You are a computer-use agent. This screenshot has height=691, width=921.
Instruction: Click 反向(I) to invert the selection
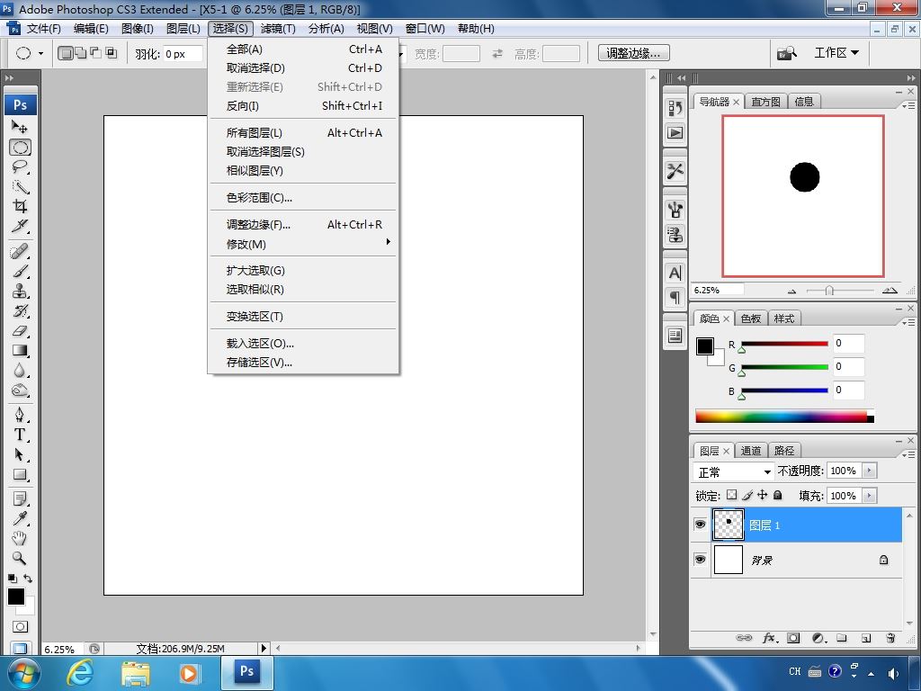coord(243,106)
